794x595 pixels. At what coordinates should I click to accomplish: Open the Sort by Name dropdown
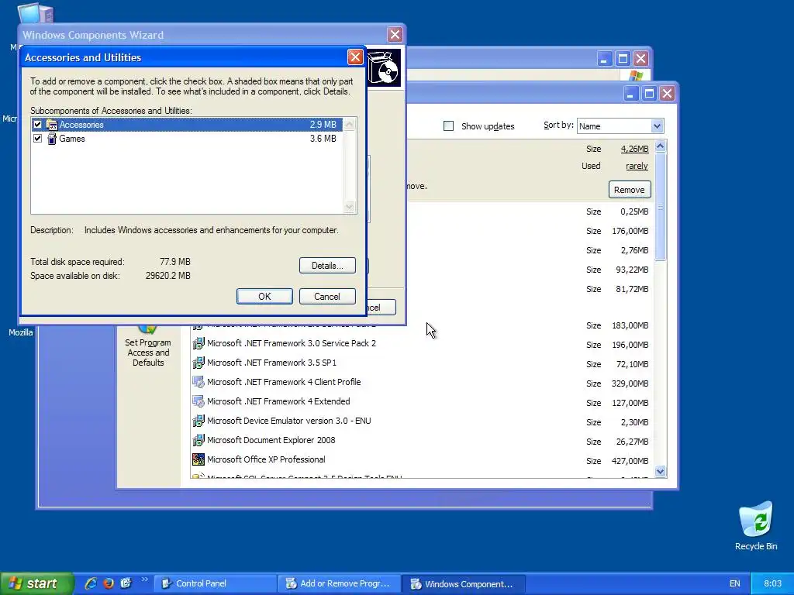657,126
